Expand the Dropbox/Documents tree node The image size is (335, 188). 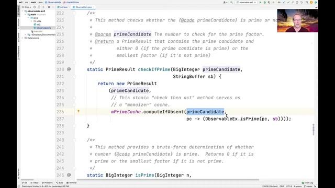tap(26, 34)
